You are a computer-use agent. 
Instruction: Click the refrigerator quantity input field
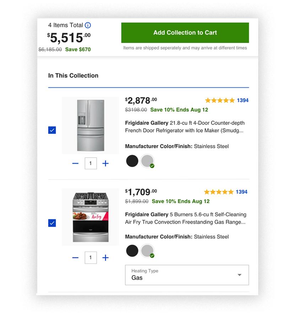(x=91, y=163)
